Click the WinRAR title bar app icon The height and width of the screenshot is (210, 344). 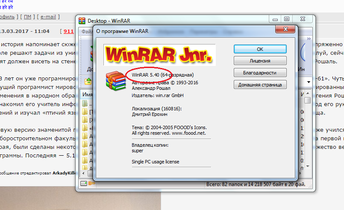coord(82,21)
